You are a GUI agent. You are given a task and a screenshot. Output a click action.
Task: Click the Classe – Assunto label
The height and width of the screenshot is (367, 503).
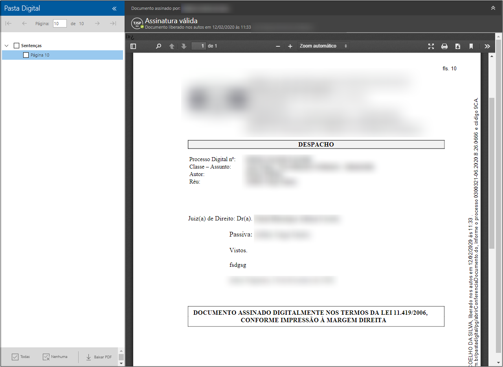click(210, 167)
